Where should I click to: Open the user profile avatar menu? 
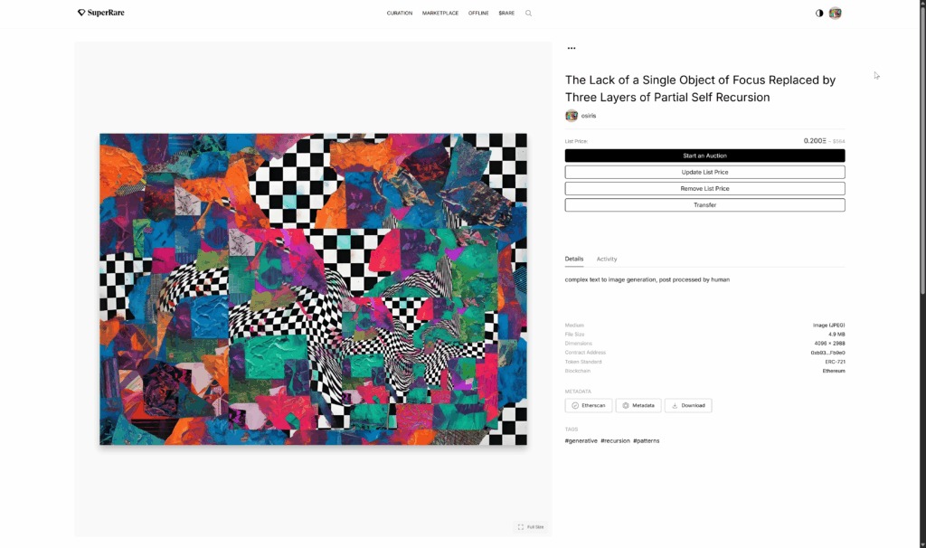835,13
